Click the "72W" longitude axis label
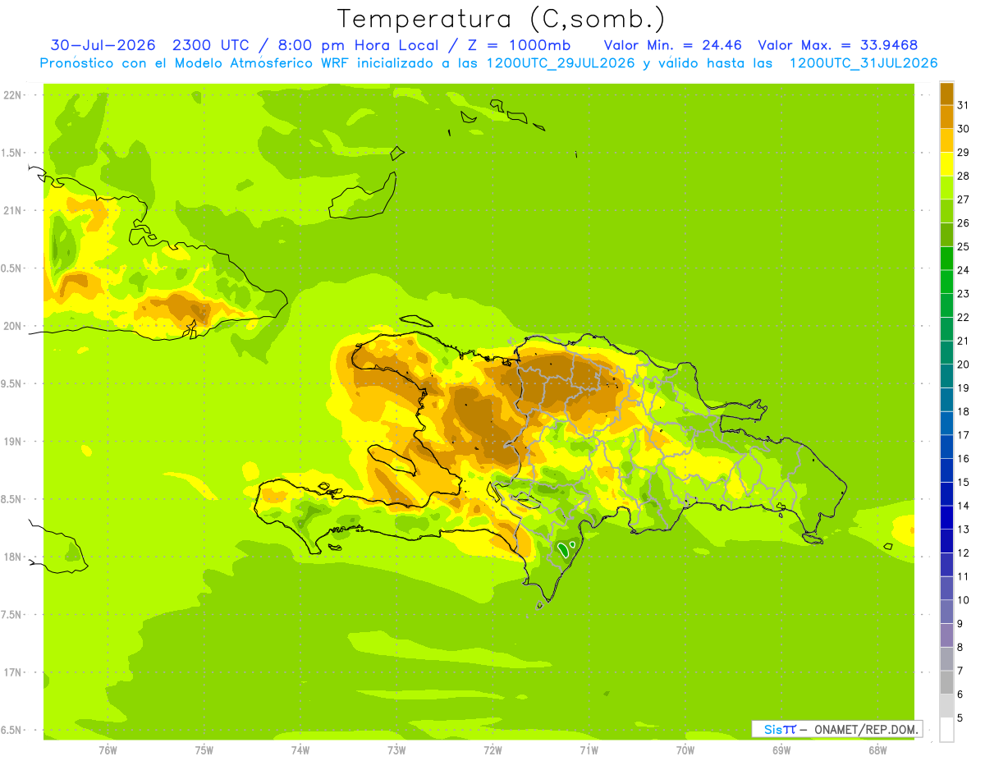 pyautogui.click(x=492, y=750)
